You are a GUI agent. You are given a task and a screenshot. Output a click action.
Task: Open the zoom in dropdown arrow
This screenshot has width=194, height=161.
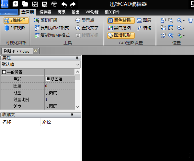[x=184, y=20]
